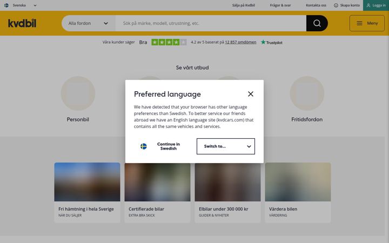Click the smiley icon next to Skapa konto

tap(336, 5)
